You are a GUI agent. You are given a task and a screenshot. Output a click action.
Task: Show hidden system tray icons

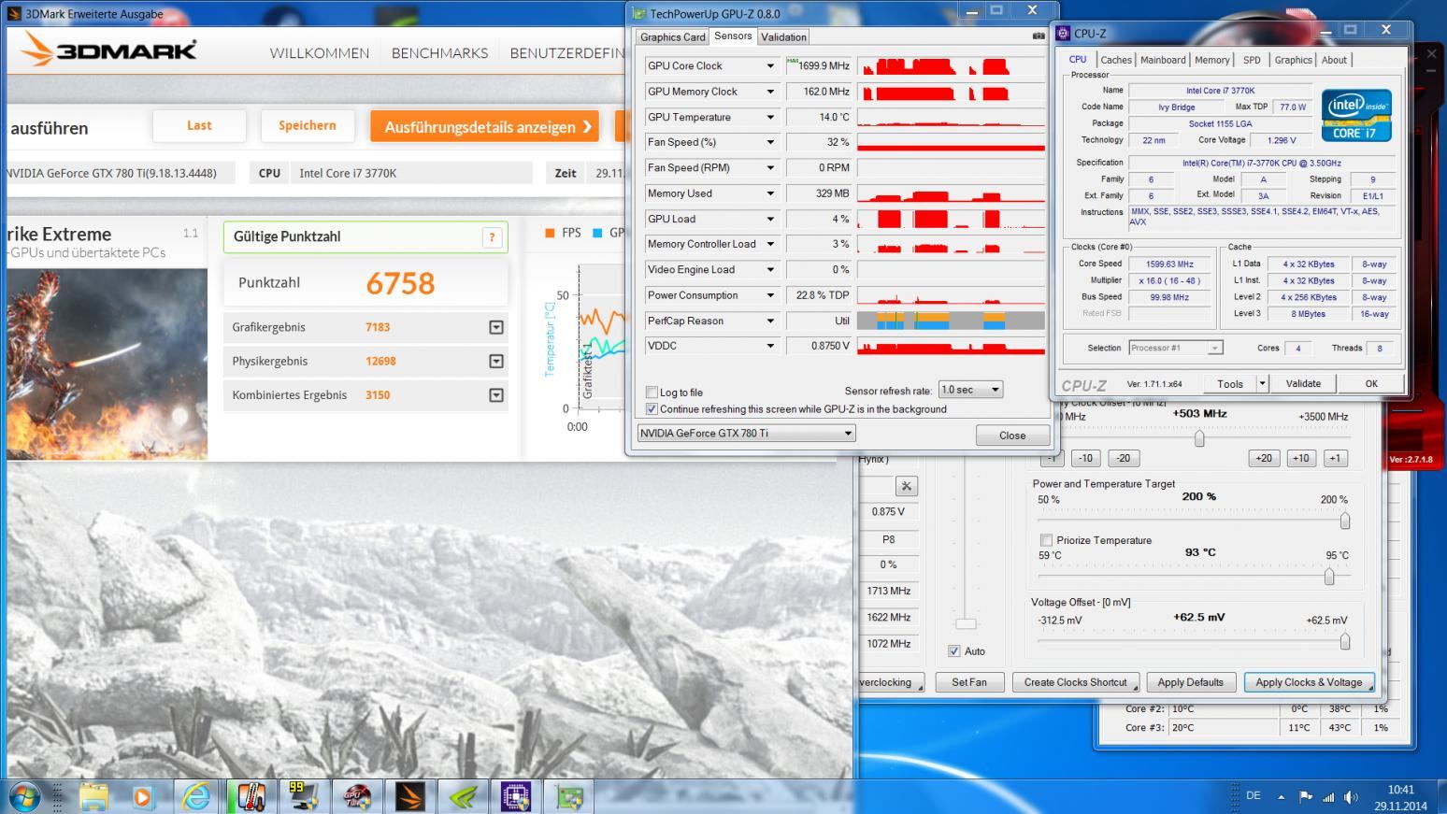click(1281, 797)
